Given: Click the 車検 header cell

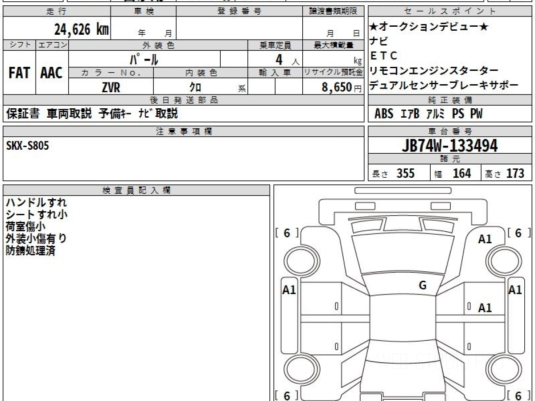Looking at the screenshot, I should (x=144, y=12).
